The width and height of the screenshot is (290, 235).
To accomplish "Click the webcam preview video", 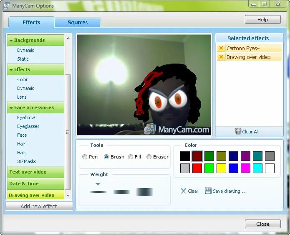I will (x=144, y=85).
